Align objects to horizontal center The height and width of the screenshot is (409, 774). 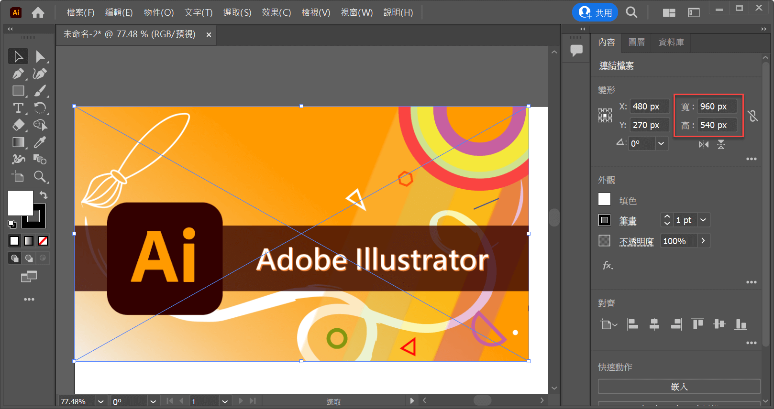(654, 324)
